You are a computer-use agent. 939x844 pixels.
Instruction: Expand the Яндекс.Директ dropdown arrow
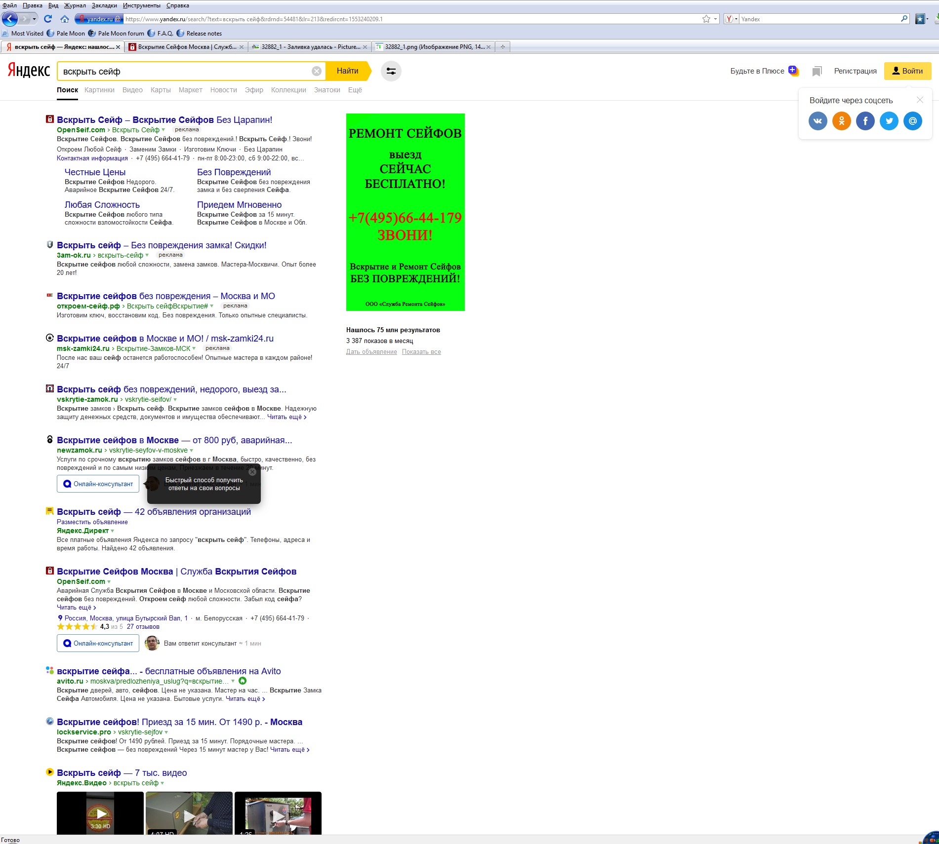click(113, 531)
